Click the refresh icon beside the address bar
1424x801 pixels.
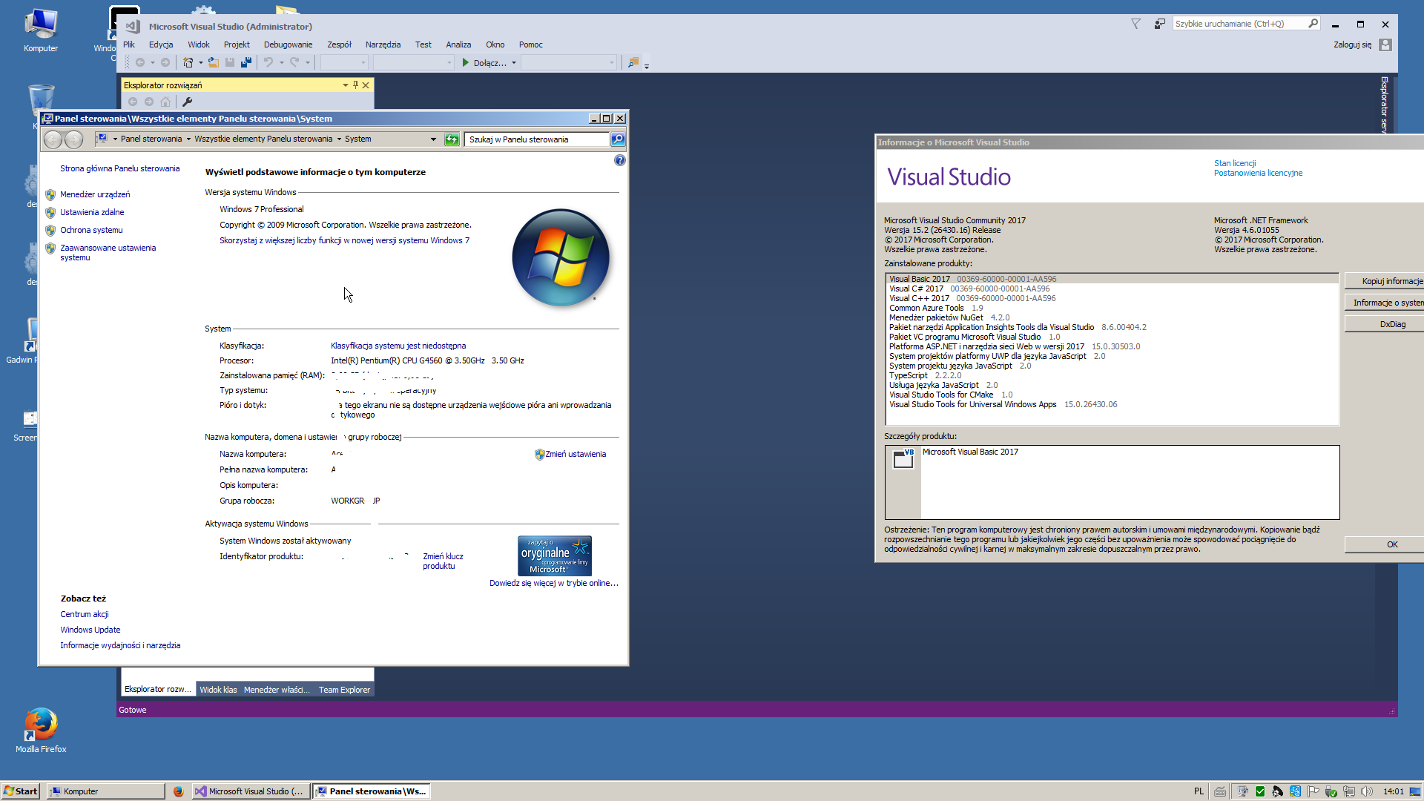(x=452, y=139)
